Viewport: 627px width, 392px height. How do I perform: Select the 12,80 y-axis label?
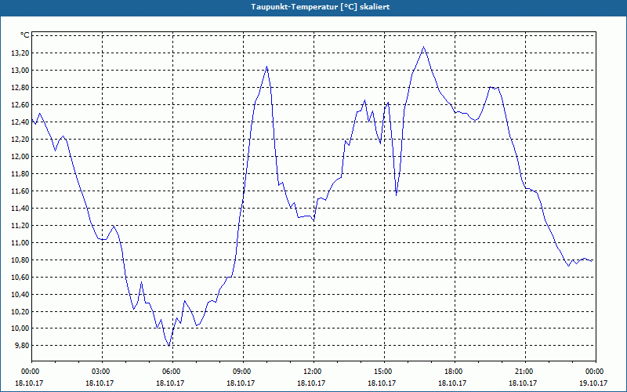[x=22, y=88]
